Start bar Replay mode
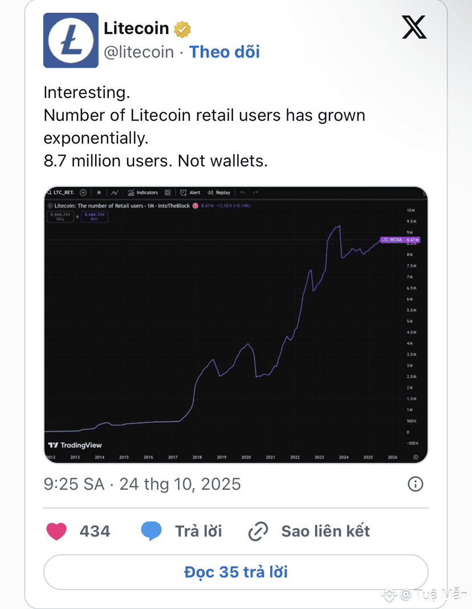The height and width of the screenshot is (609, 472). (219, 193)
